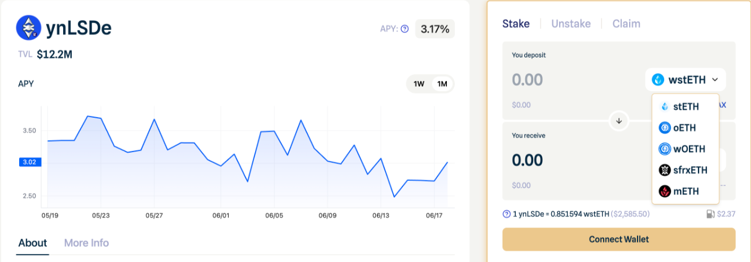Viewport: 751px width, 262px height.
Task: Switch to the More Info tab
Action: 86,243
